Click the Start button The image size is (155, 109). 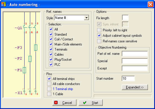[91, 103]
